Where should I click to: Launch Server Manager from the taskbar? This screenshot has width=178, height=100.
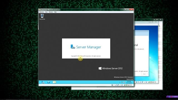pyautogui.click(x=43, y=82)
